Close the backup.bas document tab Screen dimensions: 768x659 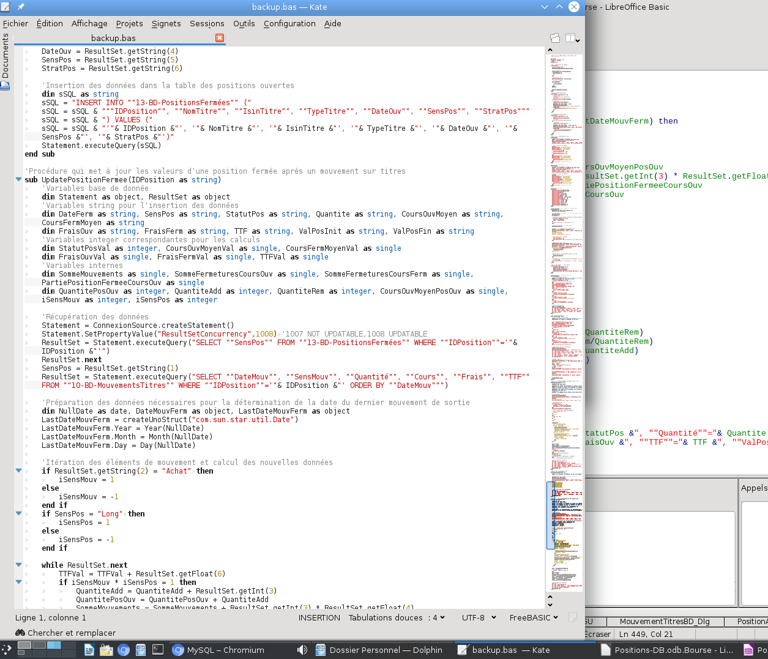[x=220, y=38]
